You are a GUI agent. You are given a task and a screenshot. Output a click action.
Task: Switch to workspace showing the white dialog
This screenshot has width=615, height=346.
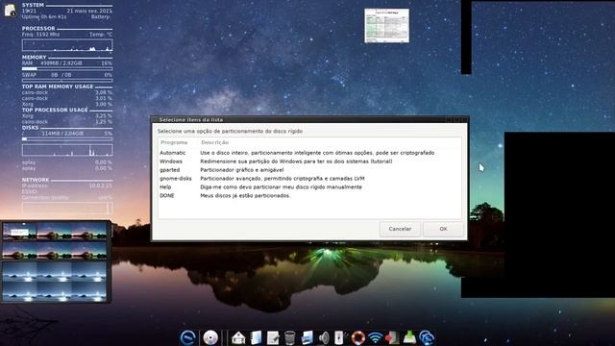click(x=19, y=232)
